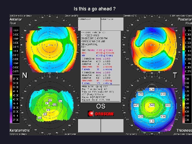Click the "OS" eye label
This screenshot has width=192, height=144.
point(101,106)
